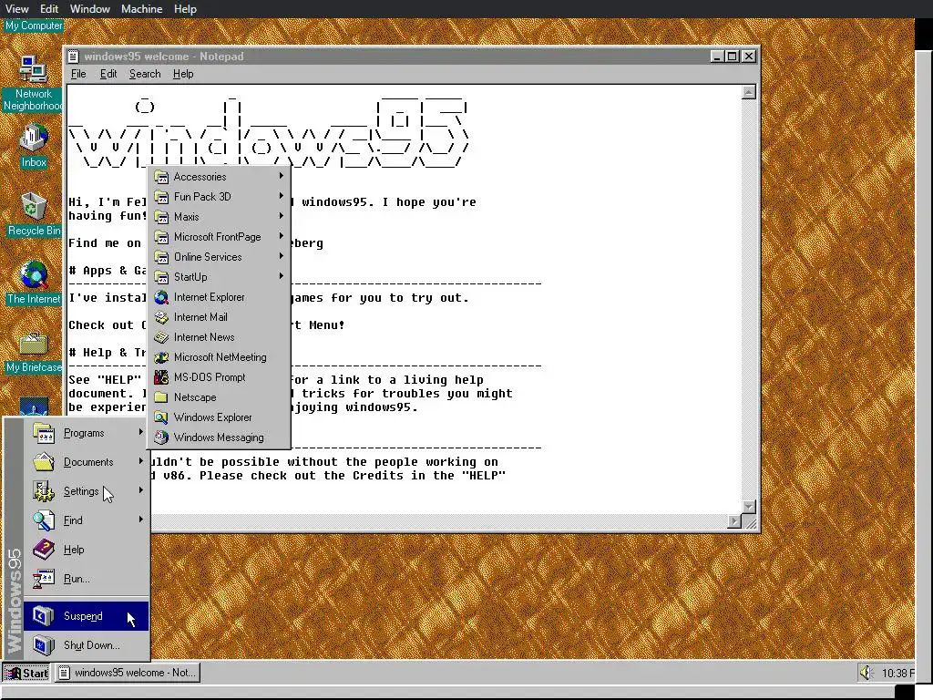Click the Start button on the taskbar

(26, 673)
